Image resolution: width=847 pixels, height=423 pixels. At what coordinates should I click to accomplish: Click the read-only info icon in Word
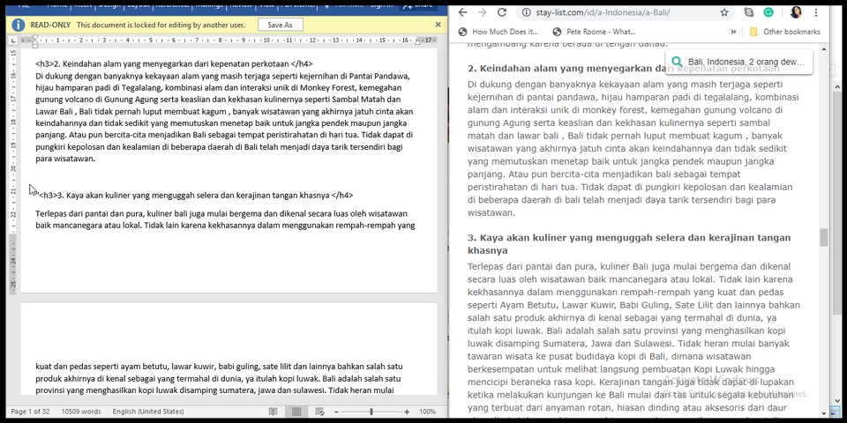click(19, 25)
